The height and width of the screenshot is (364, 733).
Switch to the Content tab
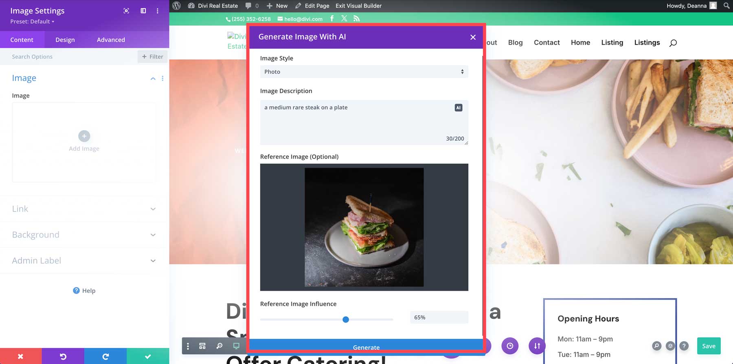(x=22, y=39)
